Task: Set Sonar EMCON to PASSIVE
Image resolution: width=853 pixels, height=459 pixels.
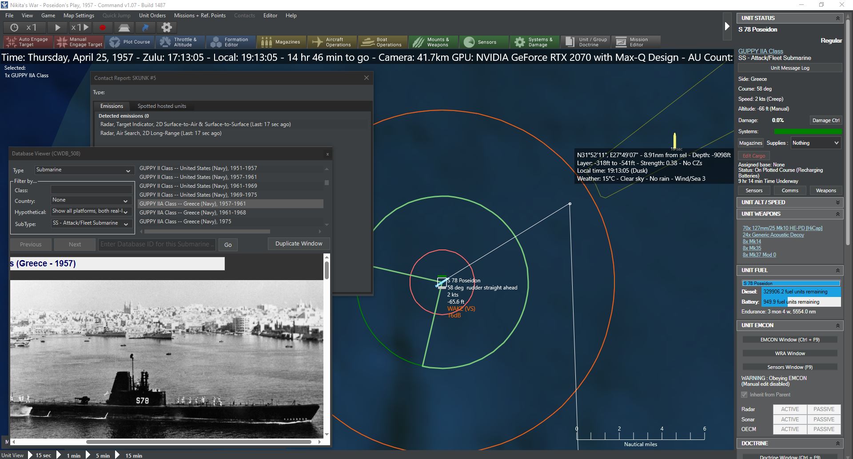Action: click(824, 419)
